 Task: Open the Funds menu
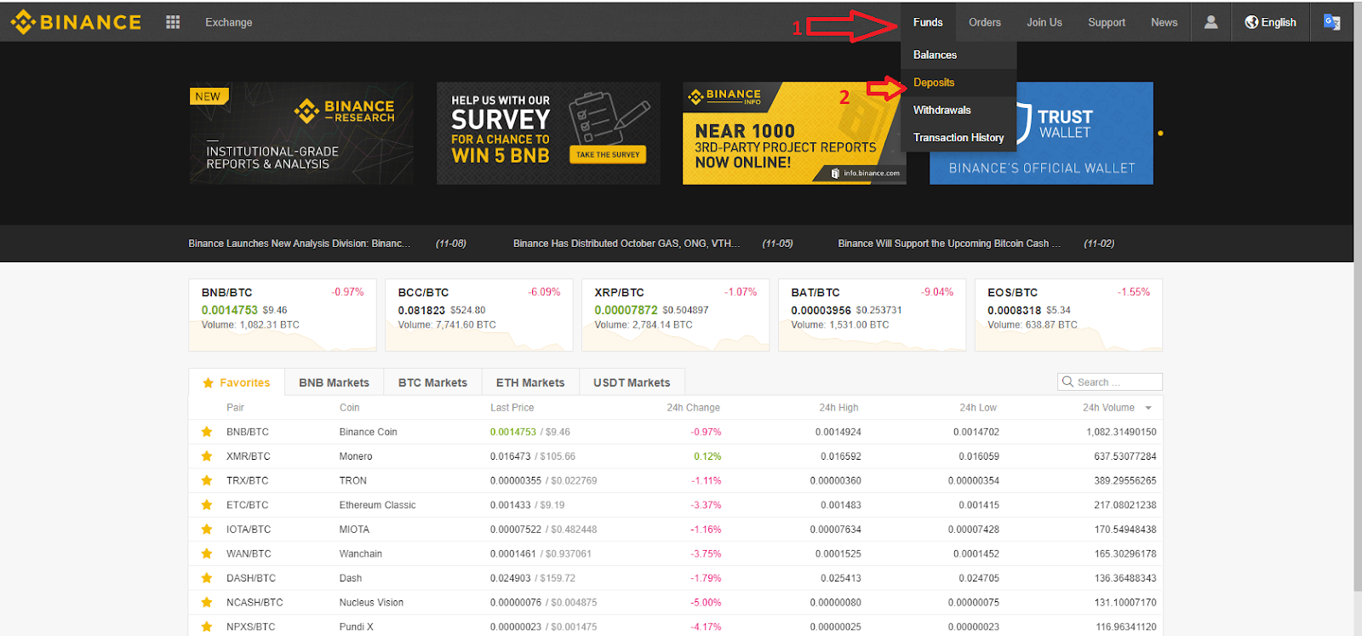928,22
